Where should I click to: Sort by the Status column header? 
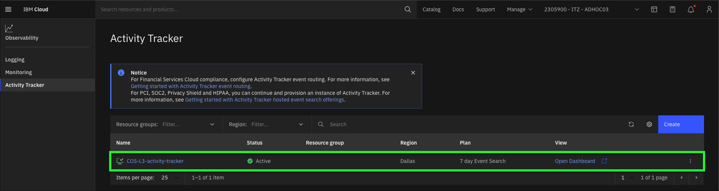point(255,143)
